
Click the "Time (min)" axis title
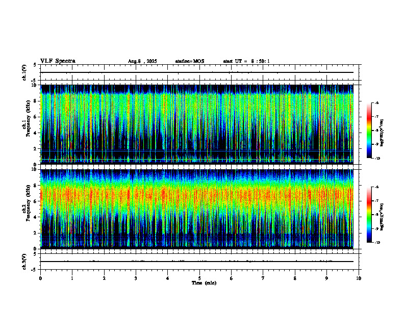[204, 283]
